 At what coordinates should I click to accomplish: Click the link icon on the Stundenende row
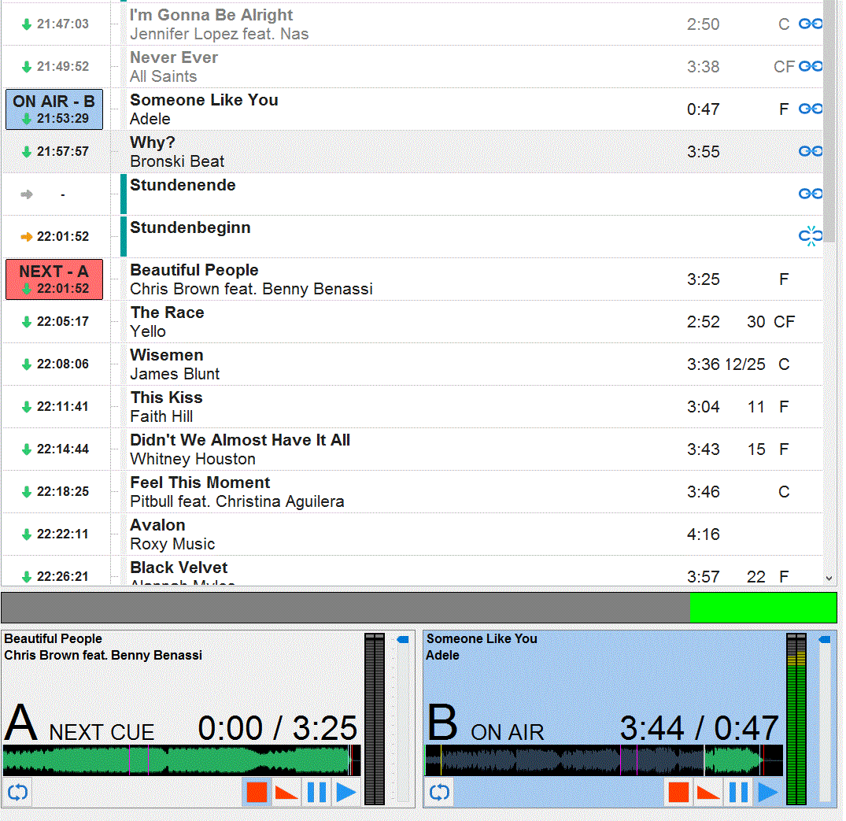(810, 194)
